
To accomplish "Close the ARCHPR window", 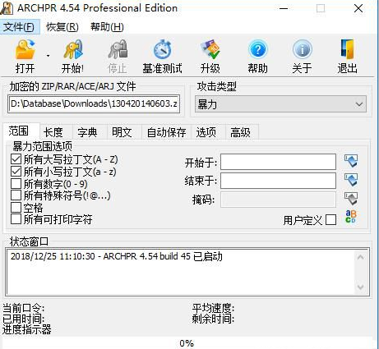I will [358, 8].
